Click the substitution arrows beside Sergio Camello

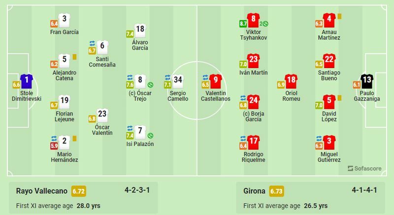click(167, 77)
